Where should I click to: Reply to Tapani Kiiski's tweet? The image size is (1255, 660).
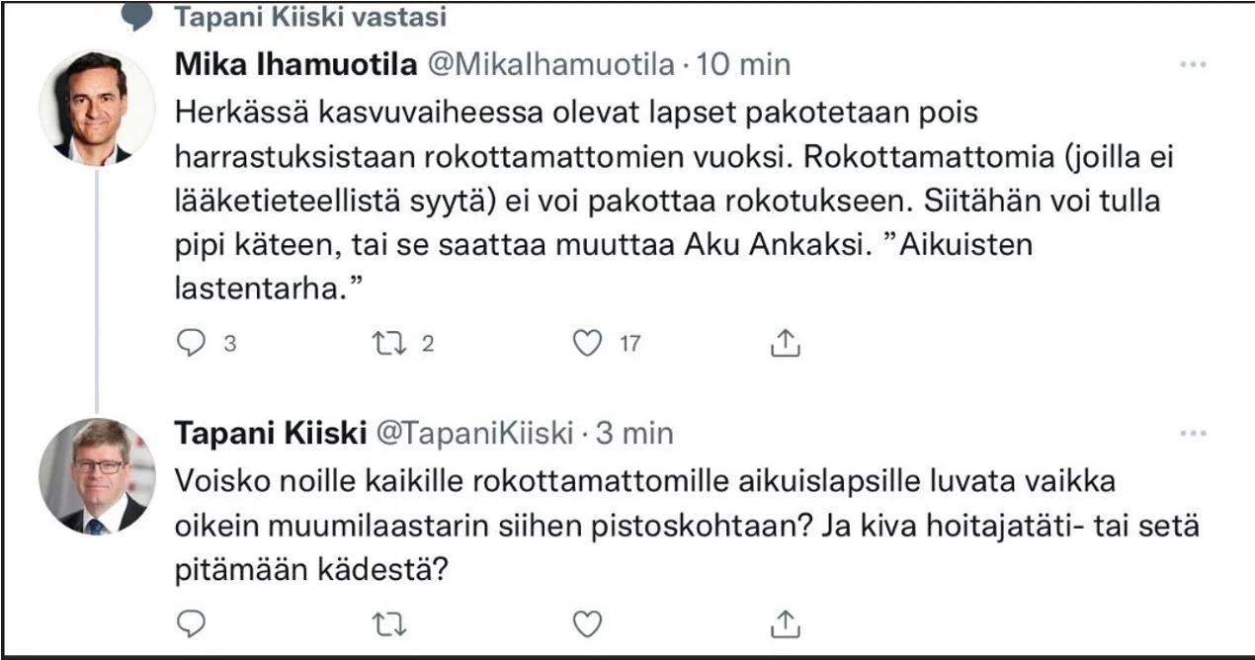point(191,623)
